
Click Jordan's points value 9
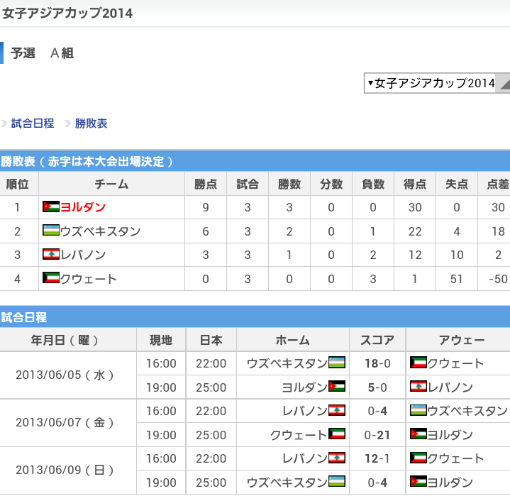[x=206, y=207]
